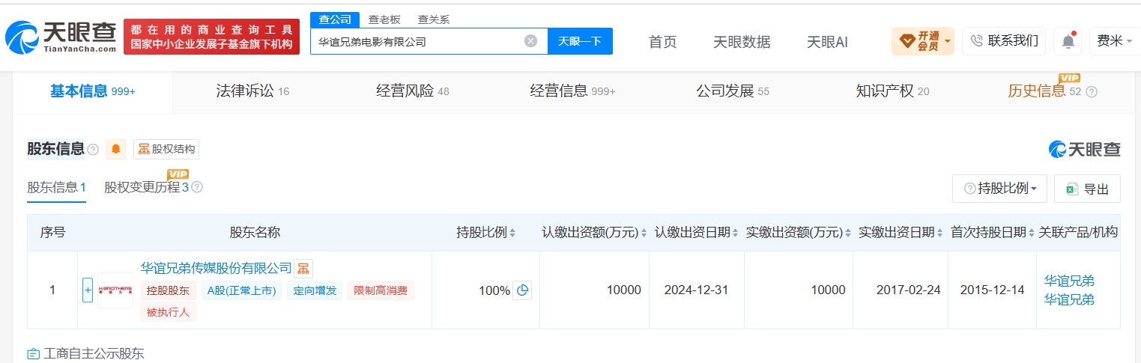Viewport: 1141px width, 363px height.
Task: Clear the search box with the X icon
Action: point(530,41)
